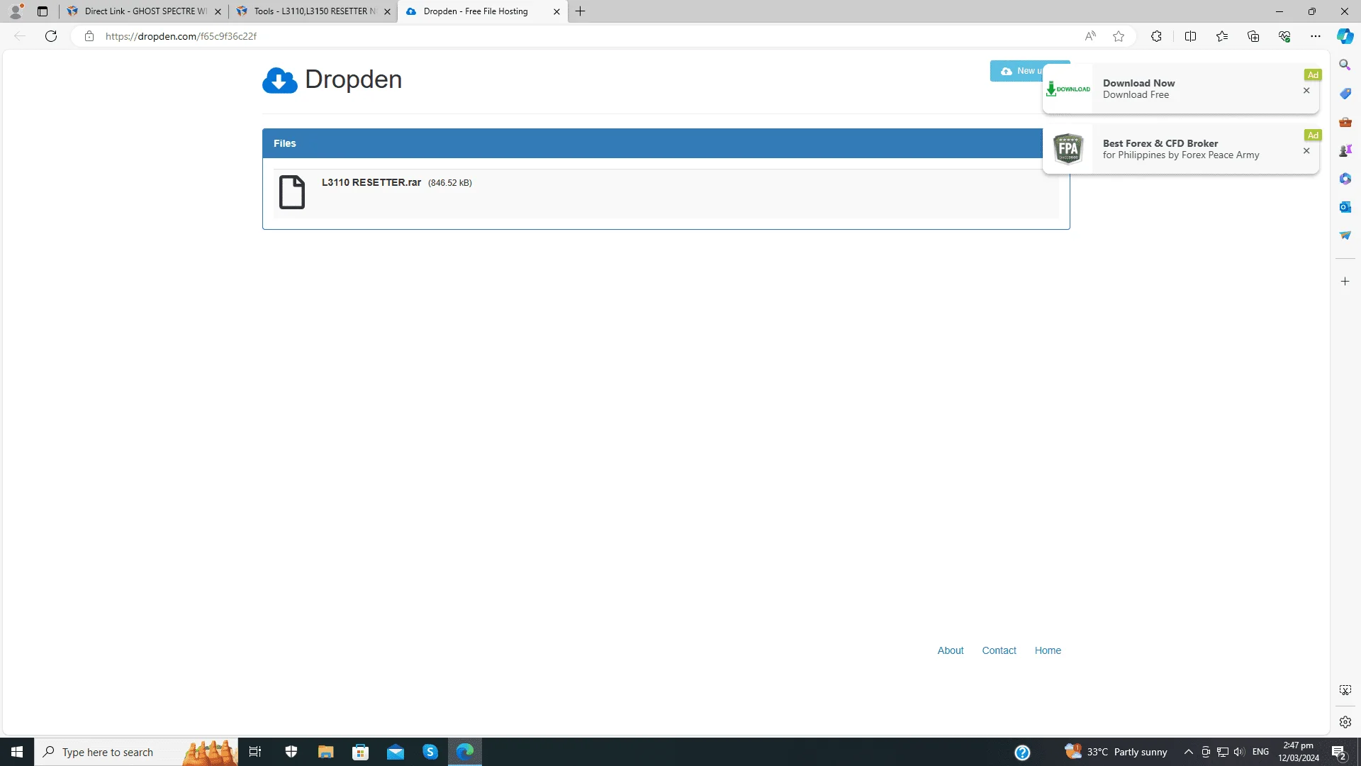The width and height of the screenshot is (1361, 766).
Task: Add a sidebar app with plus icon
Action: (x=1345, y=282)
